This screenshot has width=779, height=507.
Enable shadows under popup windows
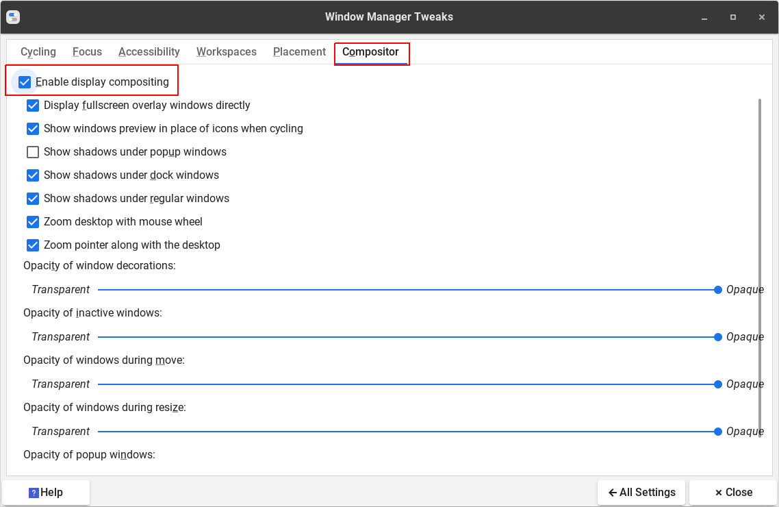(x=33, y=152)
